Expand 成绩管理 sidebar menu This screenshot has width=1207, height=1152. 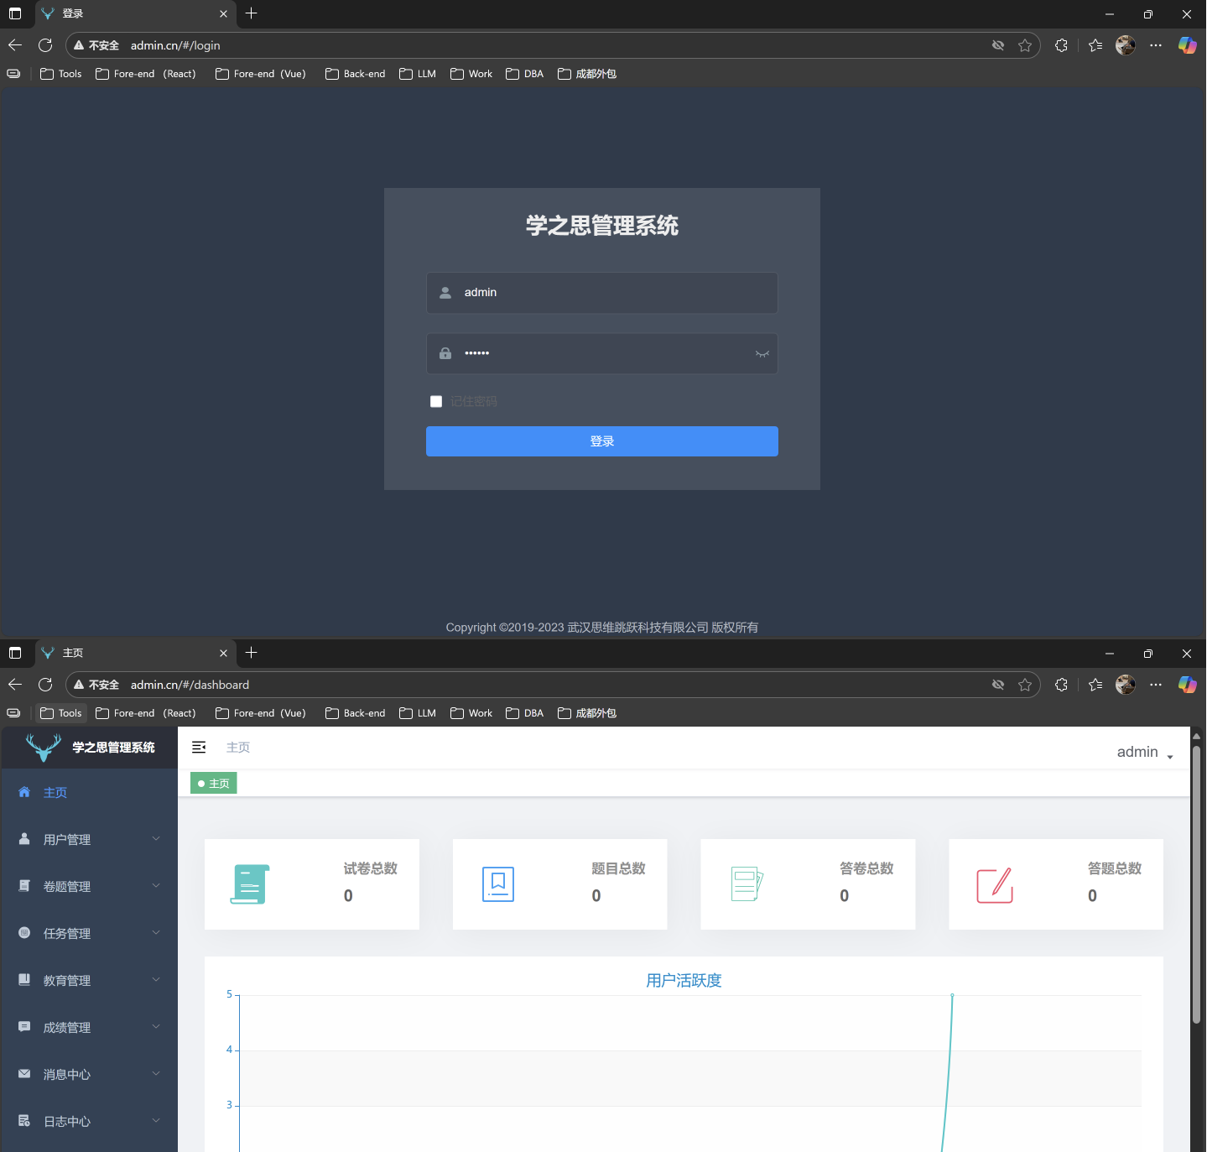(89, 1028)
